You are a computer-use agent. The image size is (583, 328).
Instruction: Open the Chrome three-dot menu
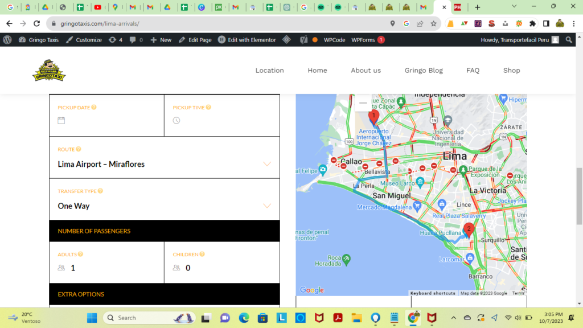click(x=574, y=23)
